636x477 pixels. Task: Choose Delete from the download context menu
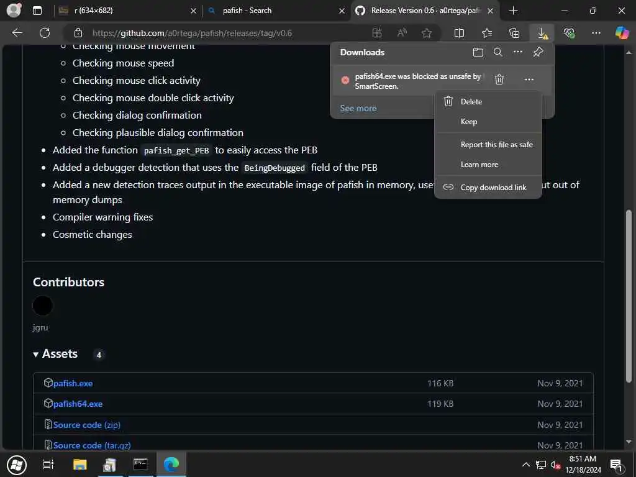click(488, 102)
